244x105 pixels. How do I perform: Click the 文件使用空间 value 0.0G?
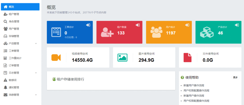[x=208, y=60]
